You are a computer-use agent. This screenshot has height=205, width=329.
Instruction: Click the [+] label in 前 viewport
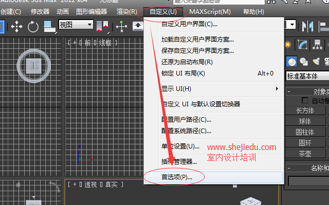click(75, 43)
